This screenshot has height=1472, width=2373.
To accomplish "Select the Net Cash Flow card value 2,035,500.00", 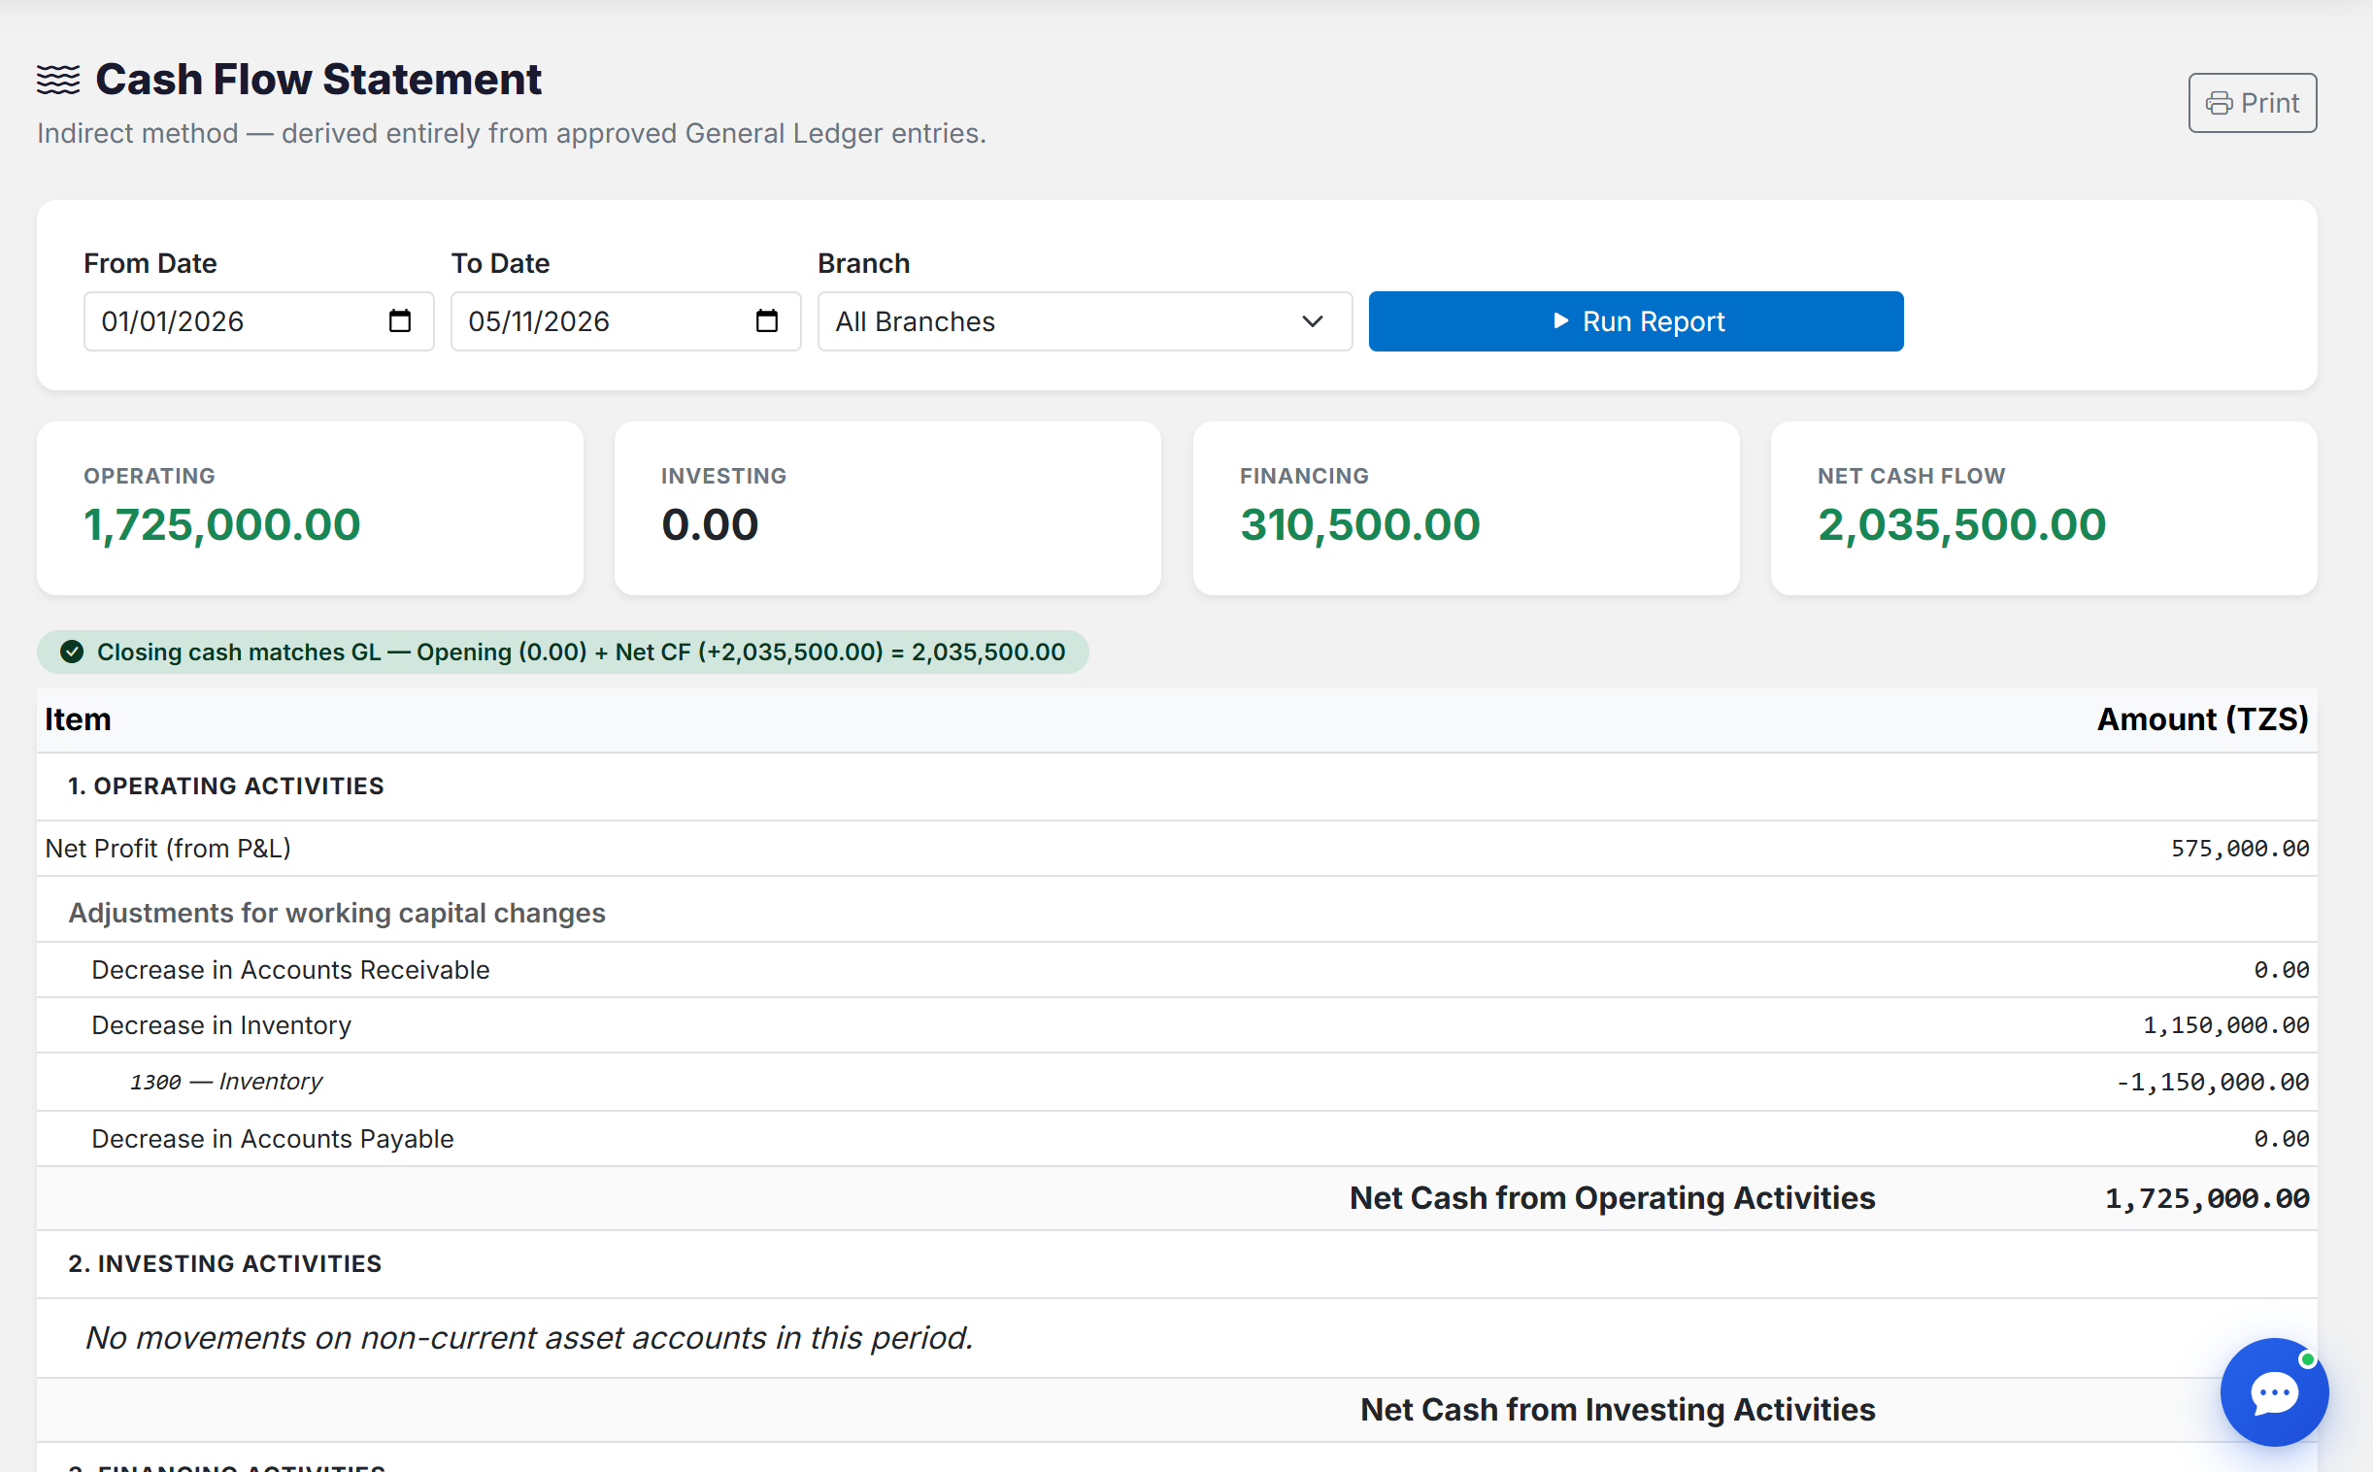I will tap(1961, 524).
